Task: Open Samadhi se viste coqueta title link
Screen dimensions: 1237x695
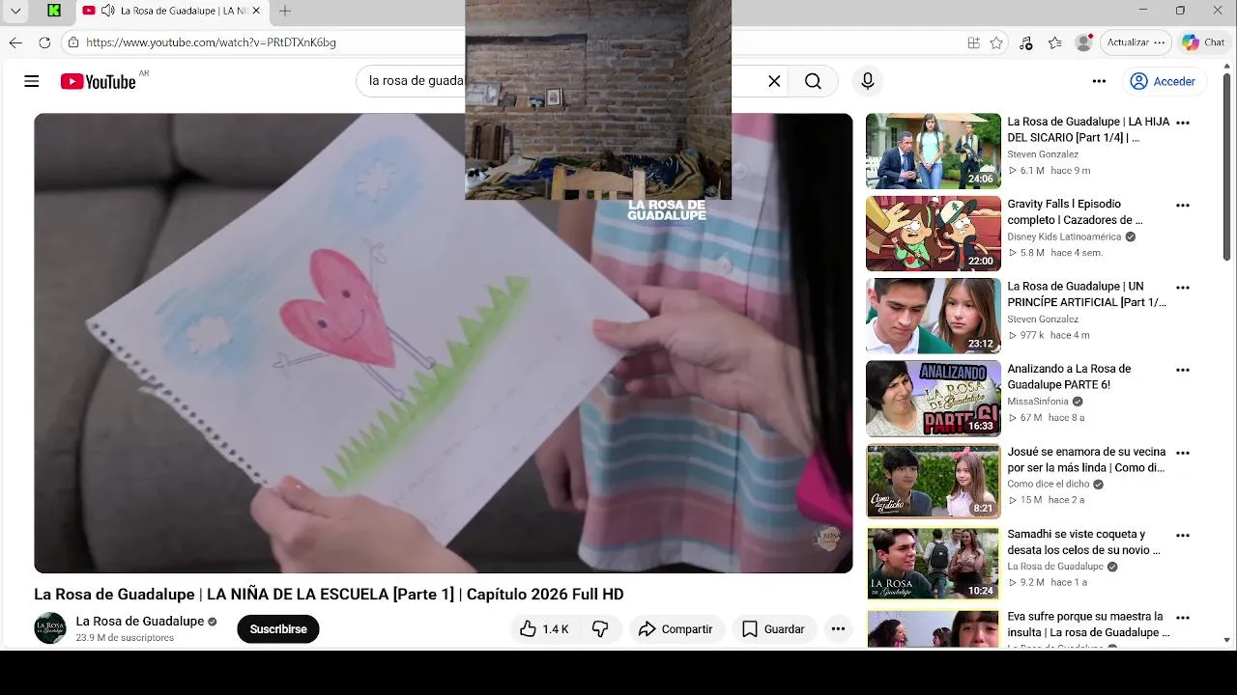Action: (x=1083, y=542)
